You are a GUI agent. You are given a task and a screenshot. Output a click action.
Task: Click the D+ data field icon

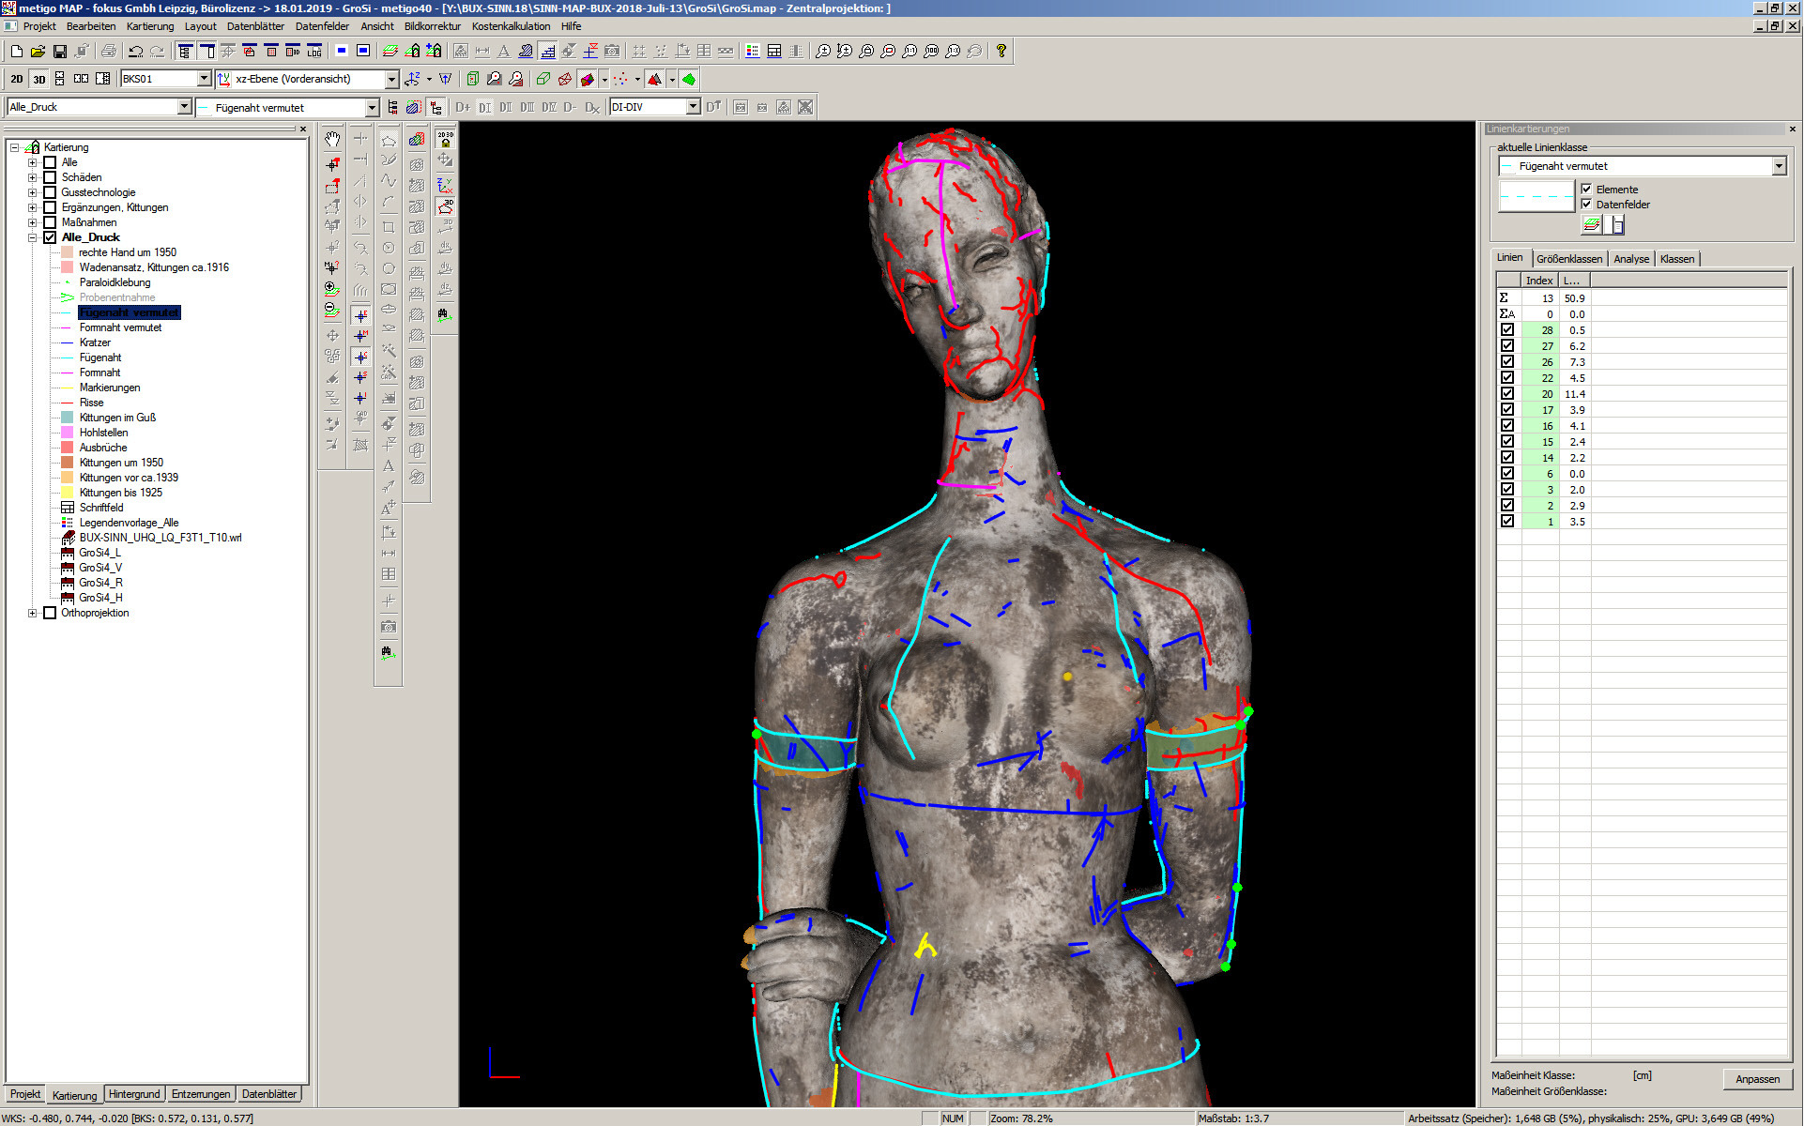point(463,107)
